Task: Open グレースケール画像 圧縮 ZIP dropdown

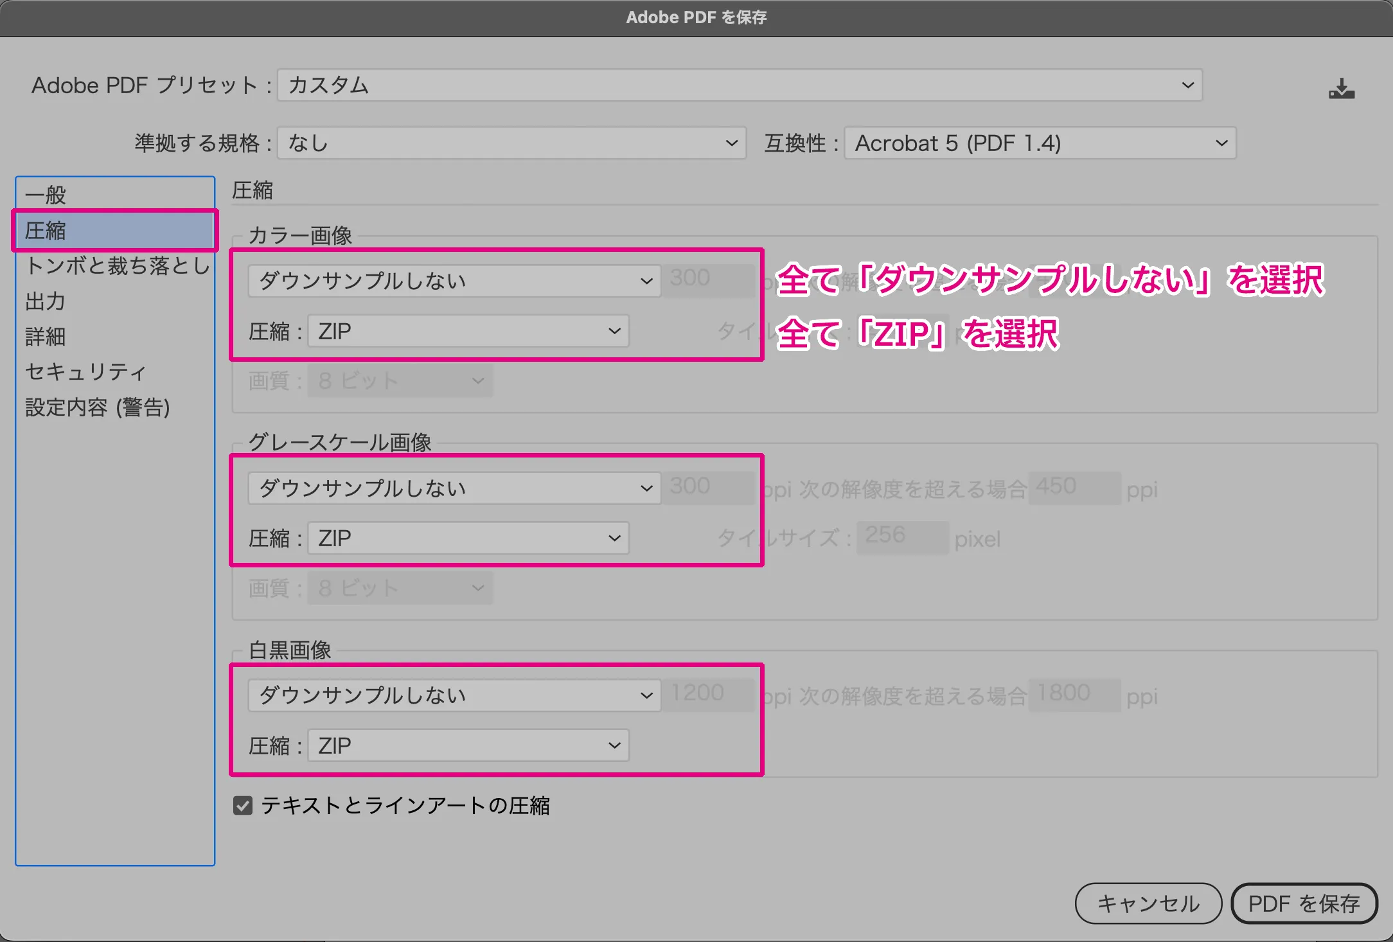Action: [x=468, y=538]
